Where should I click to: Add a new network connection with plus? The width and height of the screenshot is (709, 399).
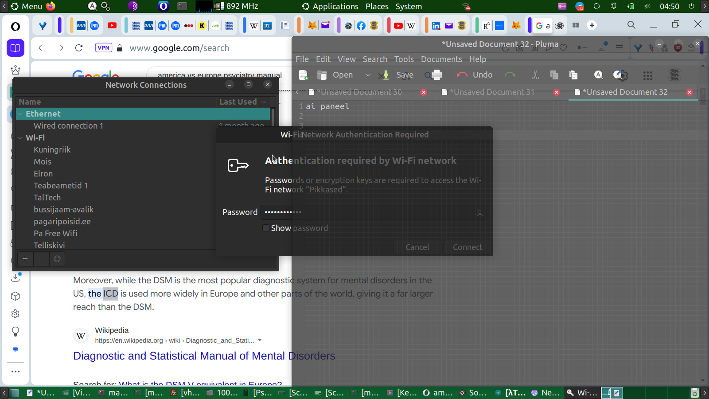(x=25, y=259)
